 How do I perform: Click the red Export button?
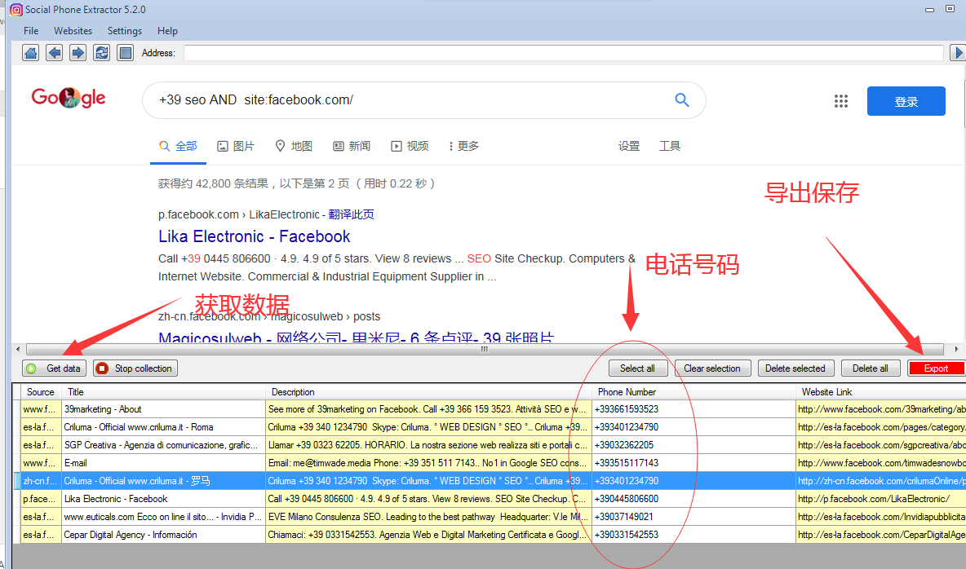pos(936,368)
